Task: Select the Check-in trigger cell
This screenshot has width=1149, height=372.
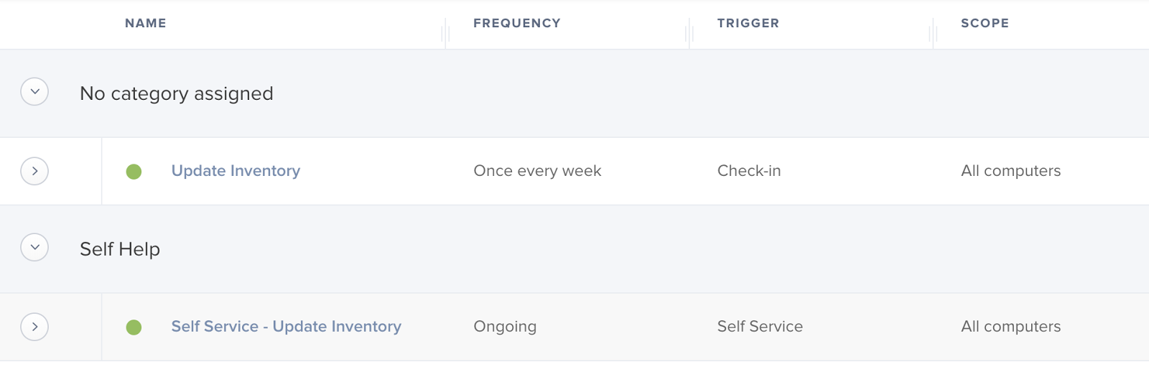Action: (749, 171)
